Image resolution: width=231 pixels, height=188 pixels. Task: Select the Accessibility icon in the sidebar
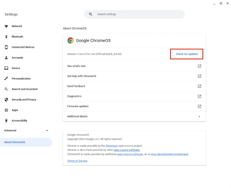6,120
